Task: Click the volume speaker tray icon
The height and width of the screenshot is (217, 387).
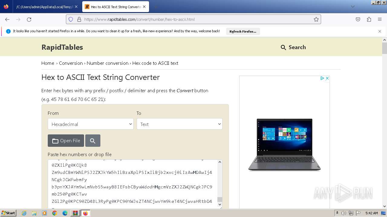Action: click(344, 213)
